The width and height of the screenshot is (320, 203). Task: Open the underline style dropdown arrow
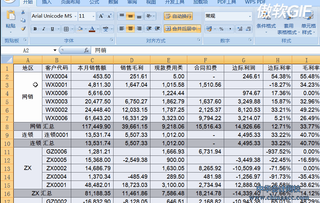[x=58, y=29]
